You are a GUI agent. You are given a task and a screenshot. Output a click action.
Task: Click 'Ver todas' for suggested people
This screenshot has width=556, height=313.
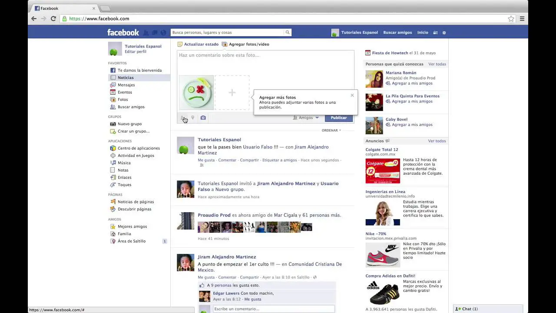point(437,64)
